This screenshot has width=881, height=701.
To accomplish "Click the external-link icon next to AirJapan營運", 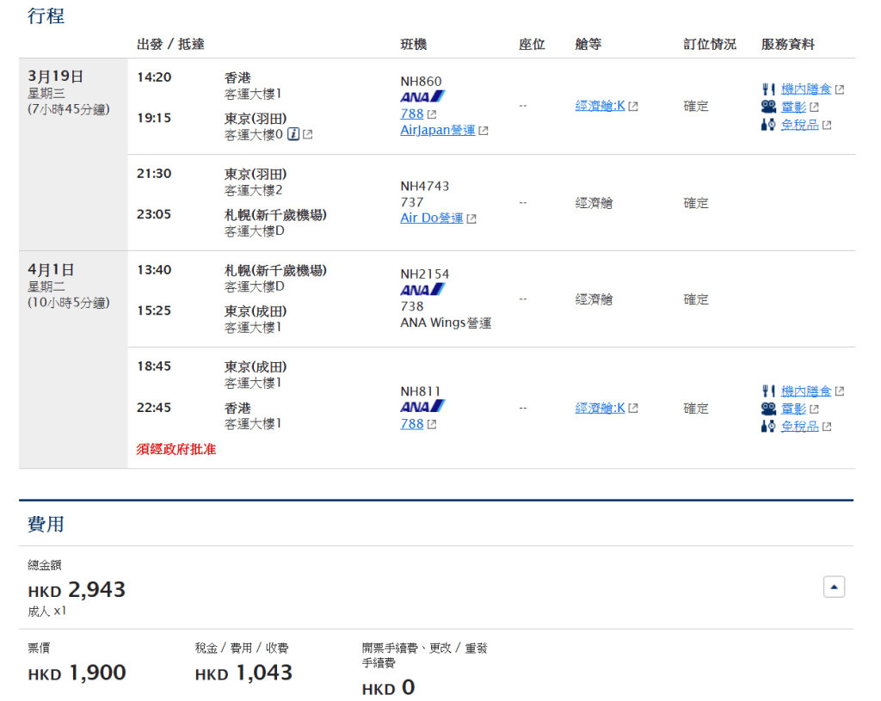I will click(x=484, y=131).
